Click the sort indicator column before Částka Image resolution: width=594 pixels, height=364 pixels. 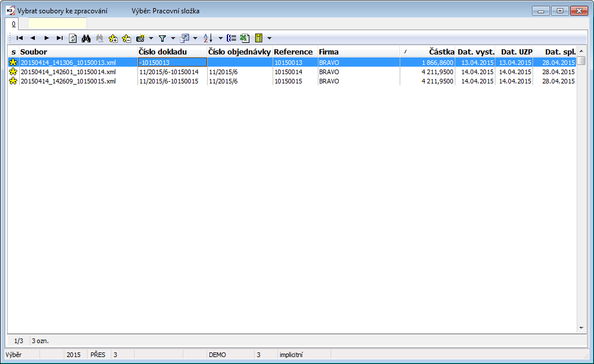[405, 52]
